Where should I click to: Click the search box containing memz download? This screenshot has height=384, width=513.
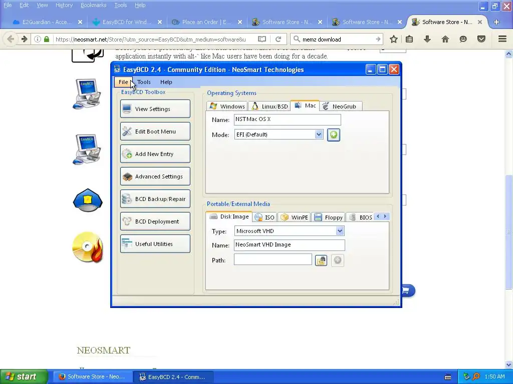pyautogui.click(x=336, y=39)
